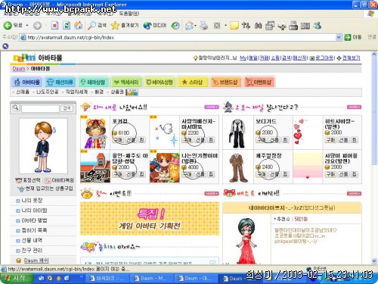378x284 pixels.
Task: Open the 로그아웃 logout link
Action: [x=324, y=58]
